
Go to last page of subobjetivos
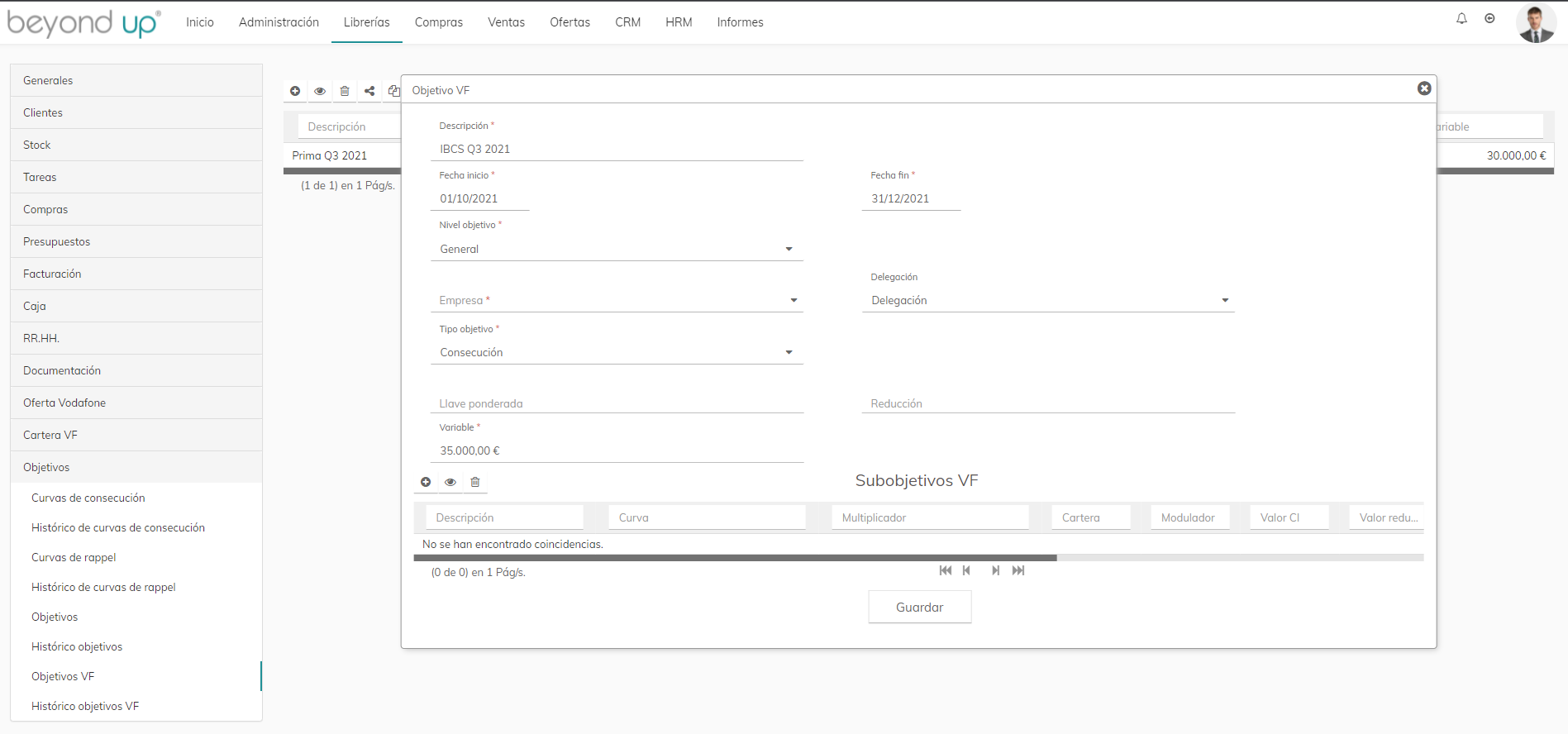point(1018,570)
